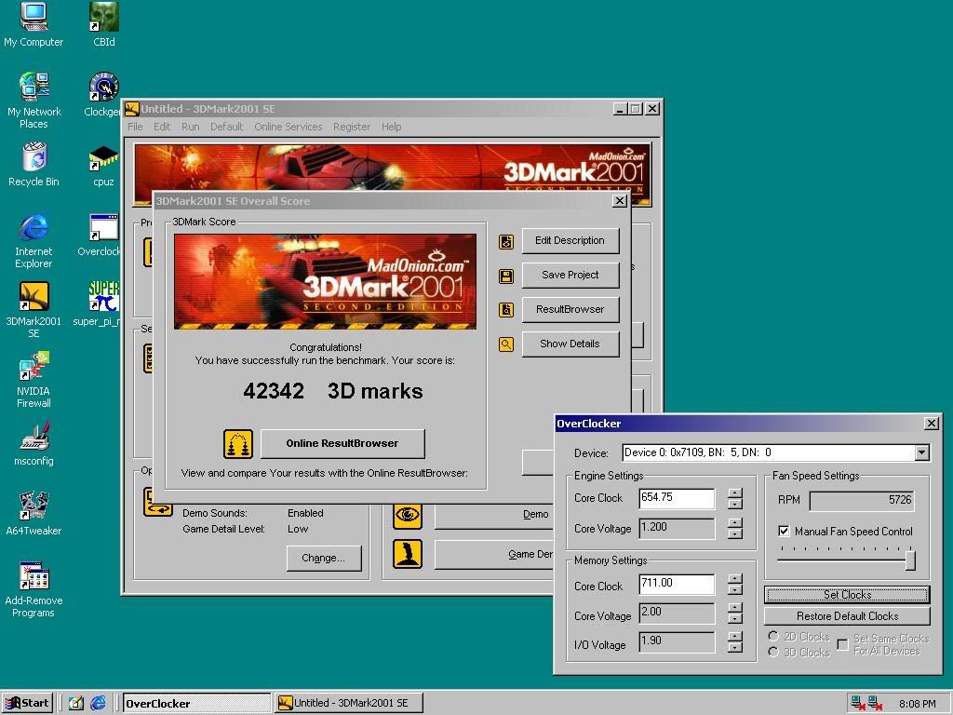
Task: Click the Change... button in 3DMark2001
Action: click(323, 559)
